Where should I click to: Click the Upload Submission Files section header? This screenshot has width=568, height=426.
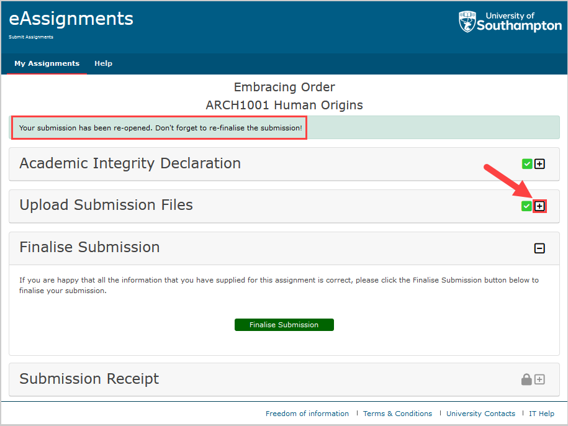(x=106, y=205)
